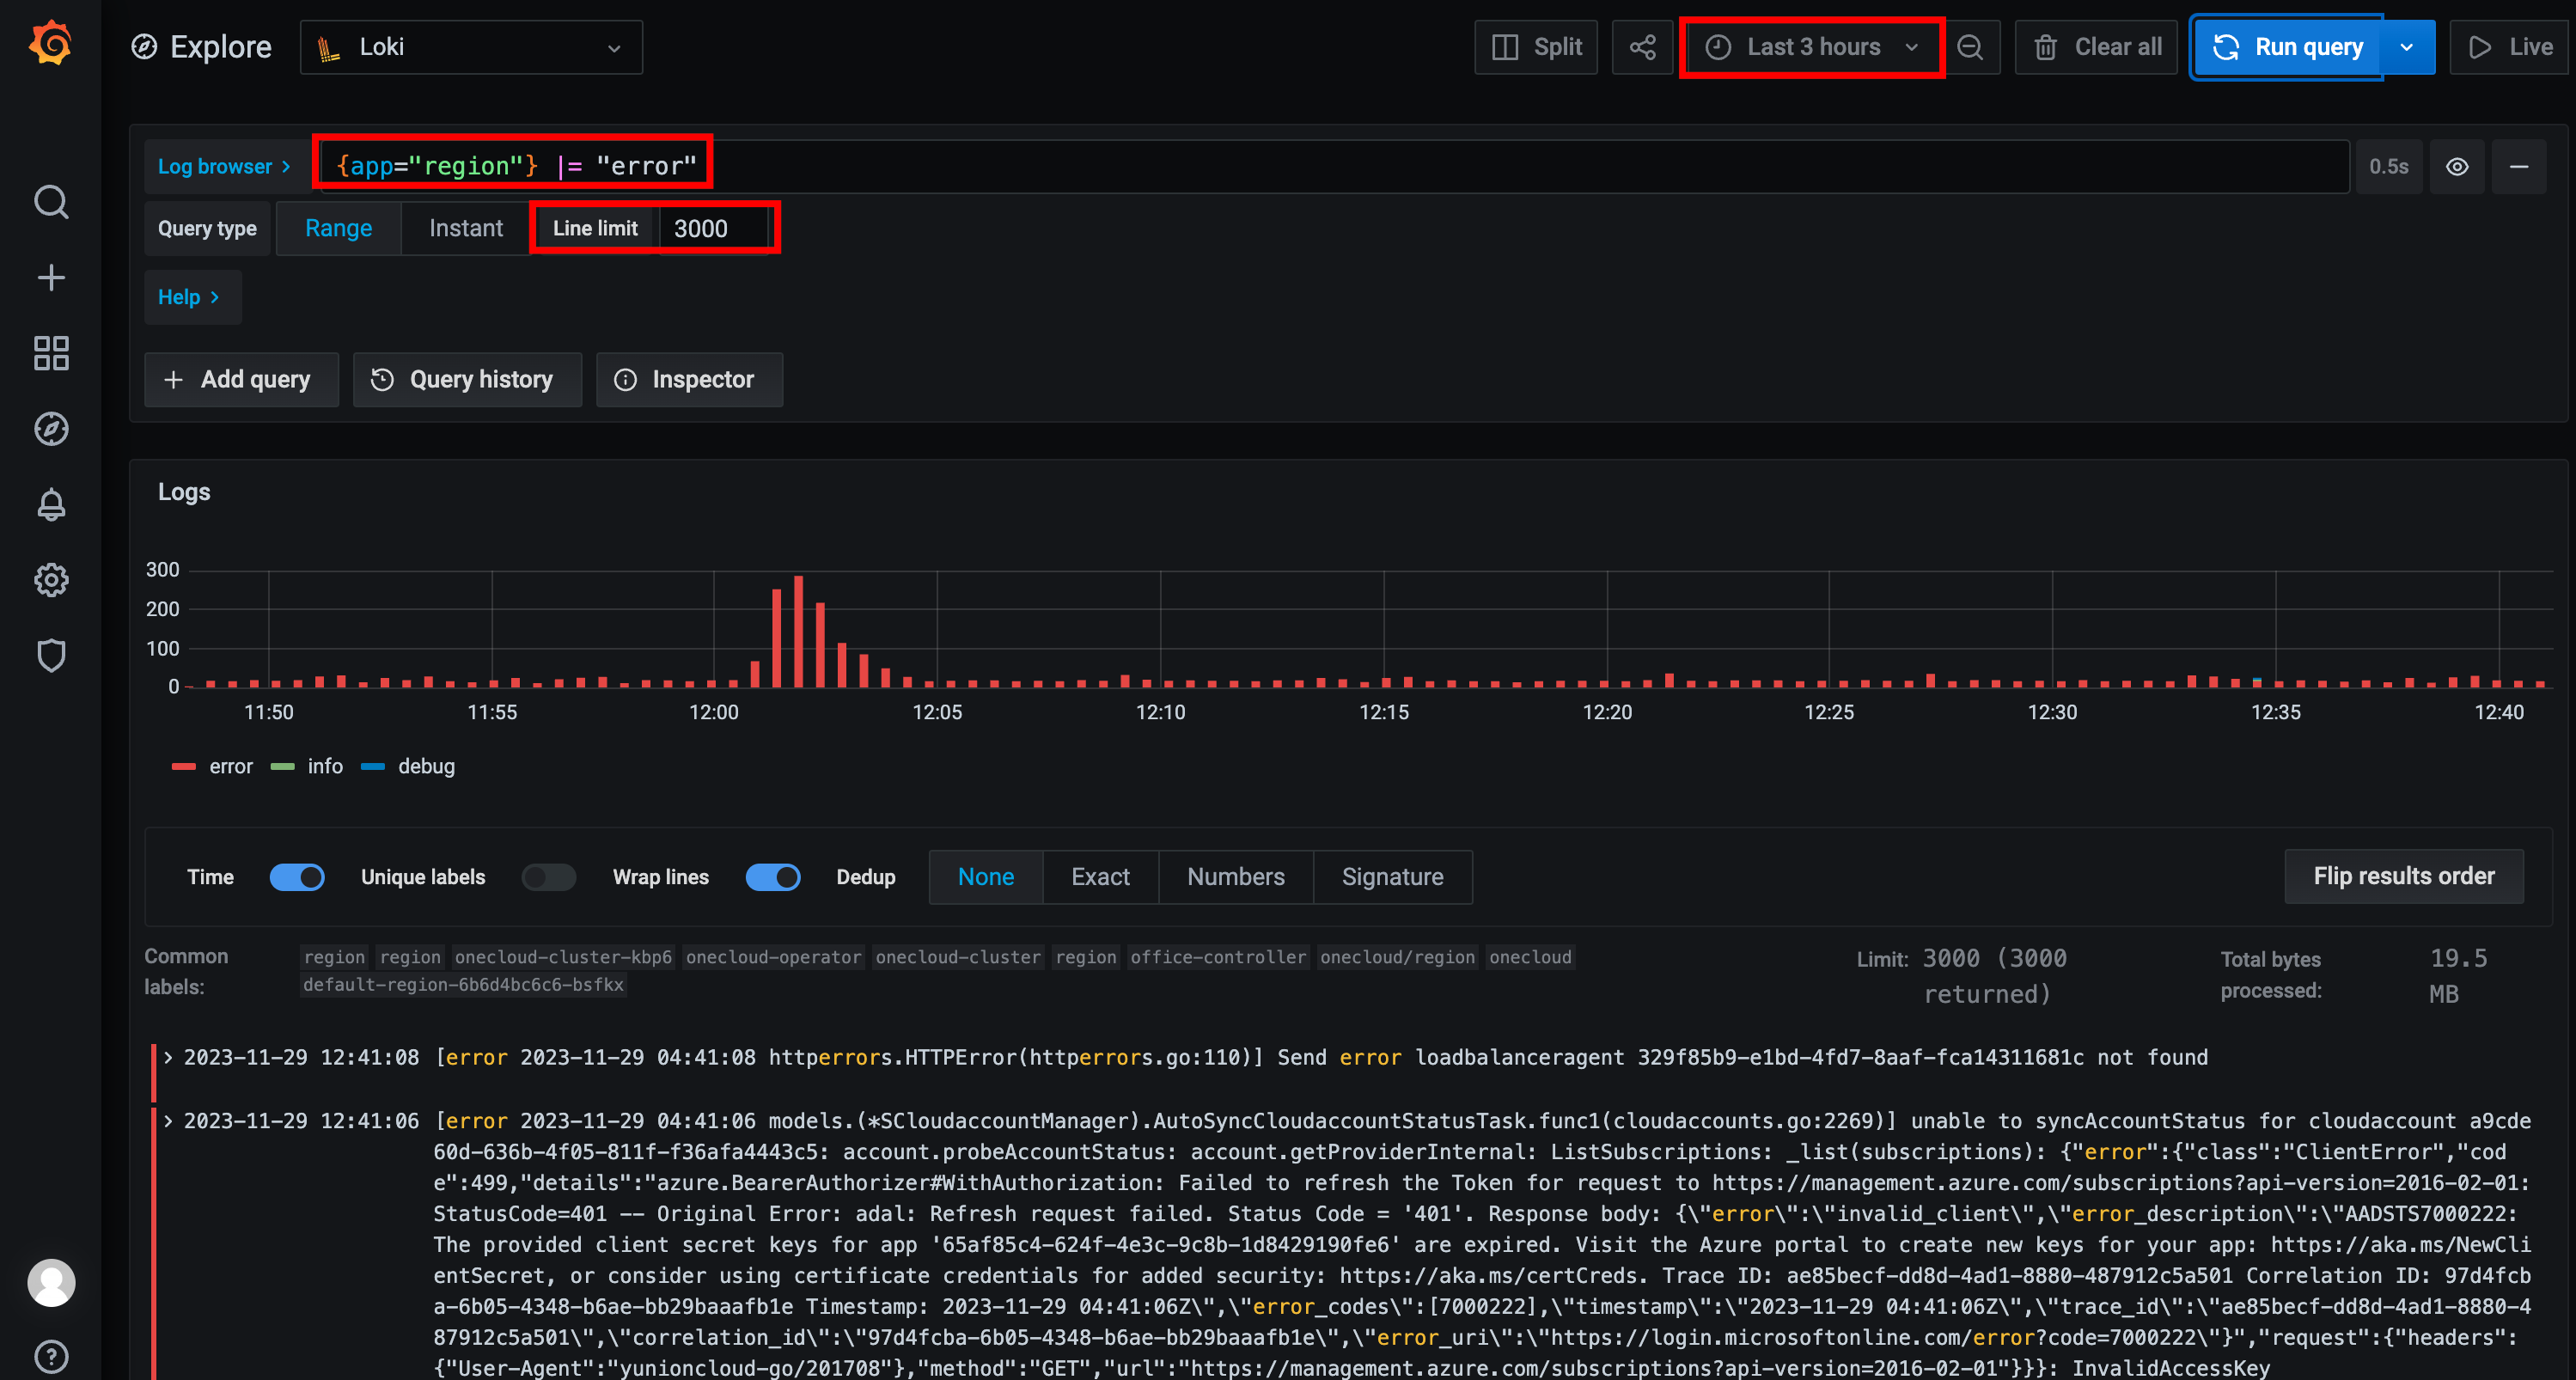
Task: Click the error series color in legend
Action: [x=184, y=767]
